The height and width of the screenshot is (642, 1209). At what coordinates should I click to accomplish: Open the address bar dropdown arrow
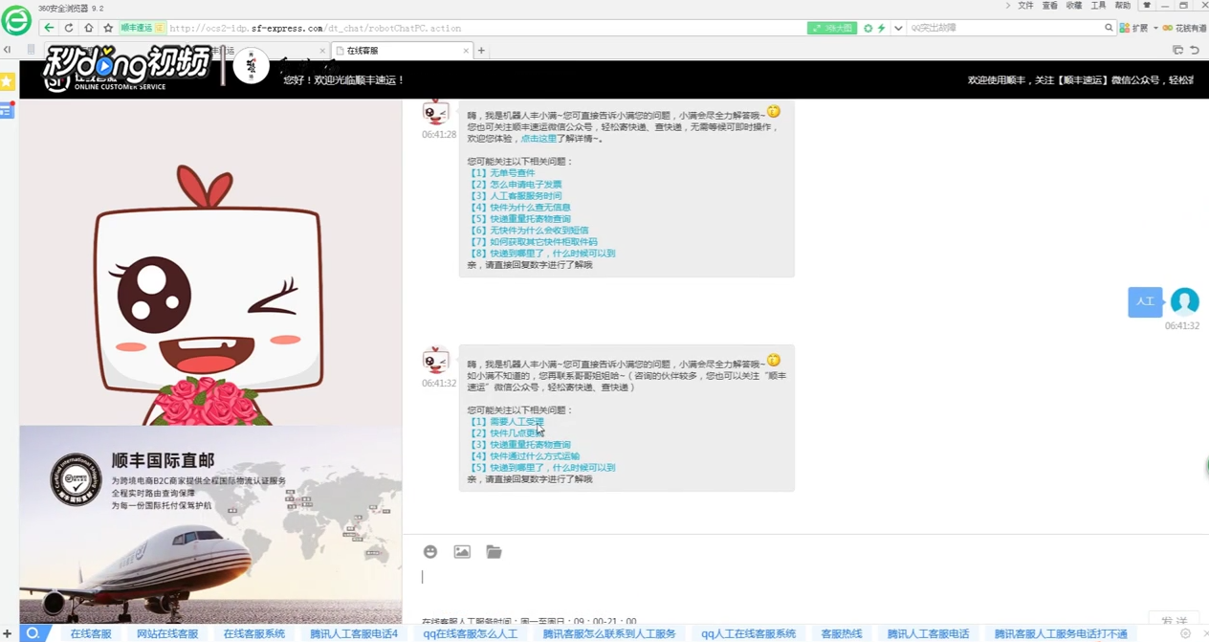click(898, 28)
